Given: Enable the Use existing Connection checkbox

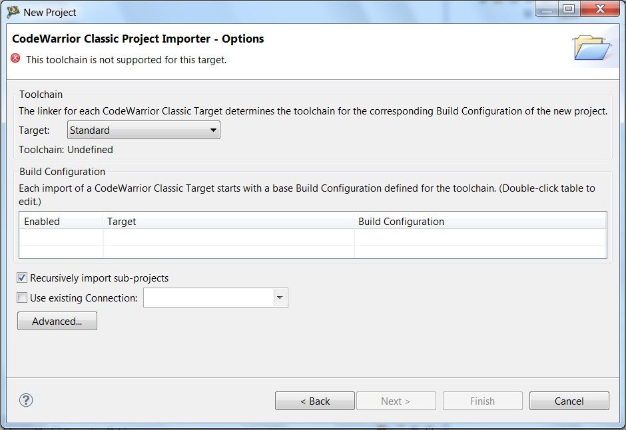Looking at the screenshot, I should [x=23, y=298].
